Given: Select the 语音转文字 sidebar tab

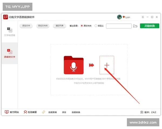Looking at the screenshot, I should point(9,53).
